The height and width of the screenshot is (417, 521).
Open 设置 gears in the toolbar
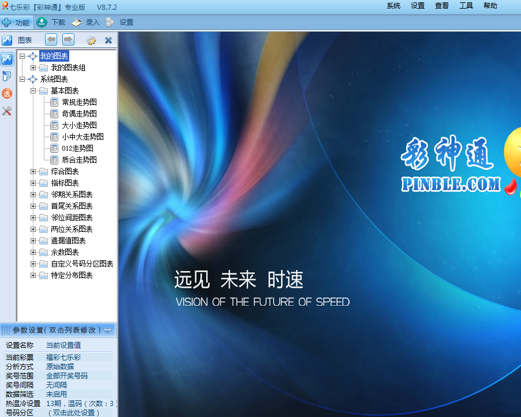point(110,22)
